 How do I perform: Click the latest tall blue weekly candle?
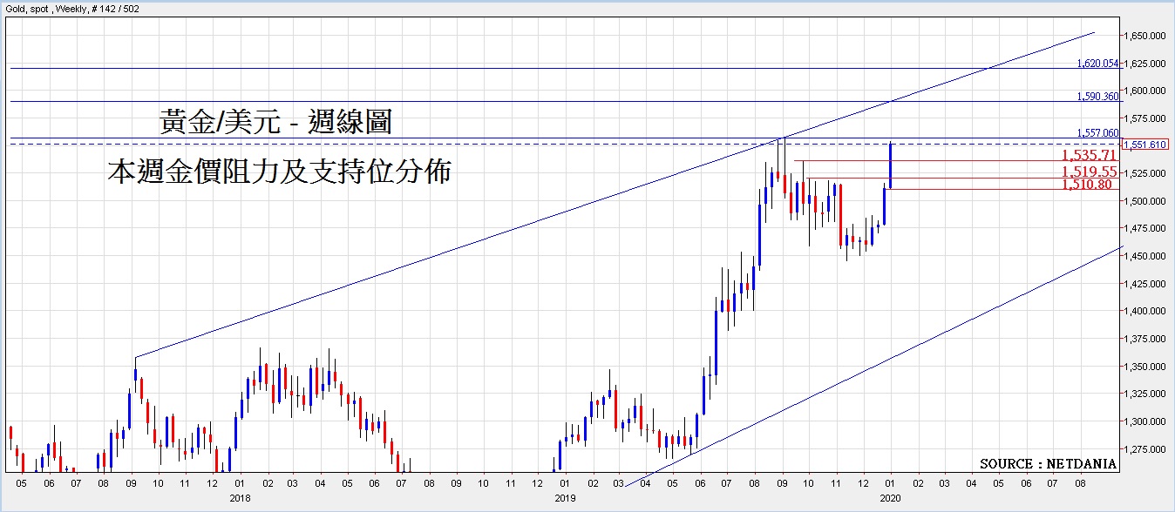[x=890, y=165]
